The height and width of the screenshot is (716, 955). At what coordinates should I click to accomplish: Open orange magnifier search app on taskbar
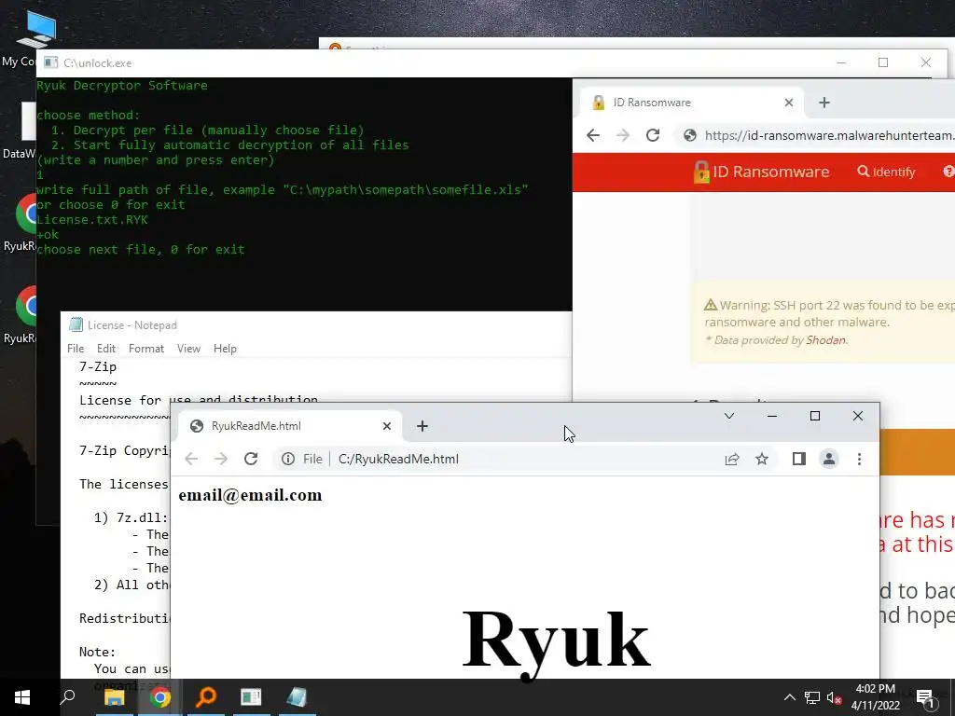pos(206,697)
